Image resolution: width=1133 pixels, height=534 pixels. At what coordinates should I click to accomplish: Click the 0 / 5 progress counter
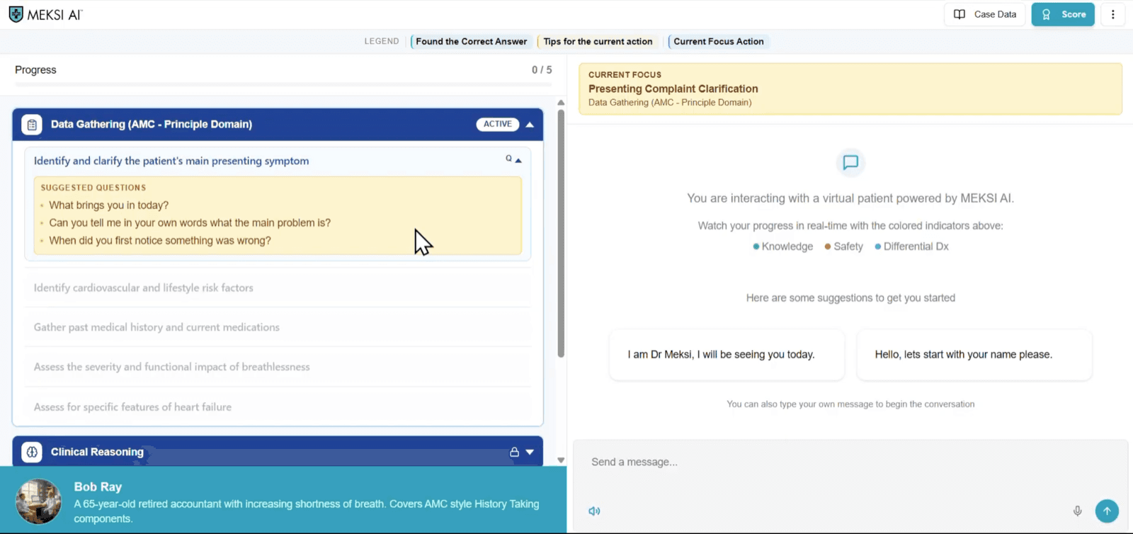point(542,69)
